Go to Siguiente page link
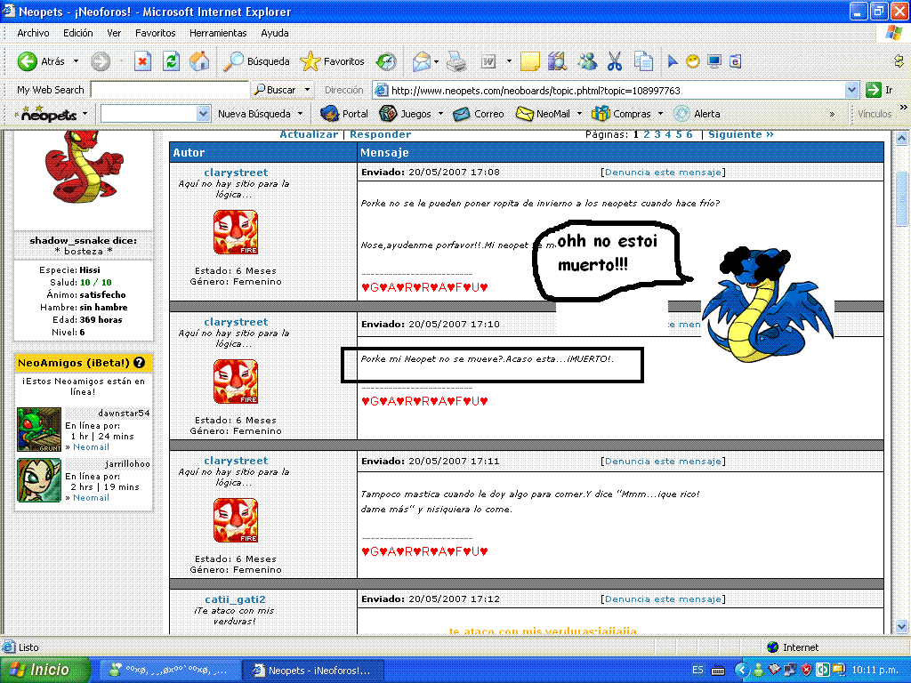The image size is (911, 683). tap(741, 134)
